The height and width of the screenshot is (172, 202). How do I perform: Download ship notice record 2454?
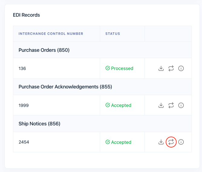pyautogui.click(x=161, y=142)
